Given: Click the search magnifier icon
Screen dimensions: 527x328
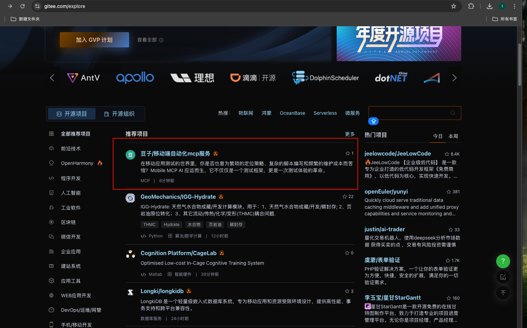Looking at the screenshot, I should pos(453,113).
